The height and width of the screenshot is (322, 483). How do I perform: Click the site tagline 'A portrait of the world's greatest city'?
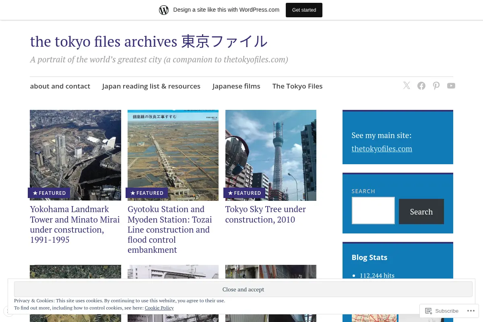159,60
